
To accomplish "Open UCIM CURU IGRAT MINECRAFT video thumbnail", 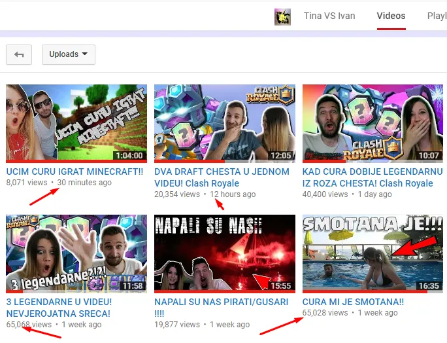I will coord(76,123).
